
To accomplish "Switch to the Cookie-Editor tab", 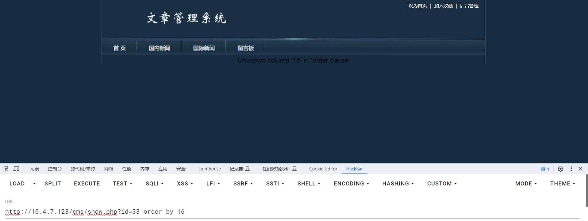I will pos(323,169).
